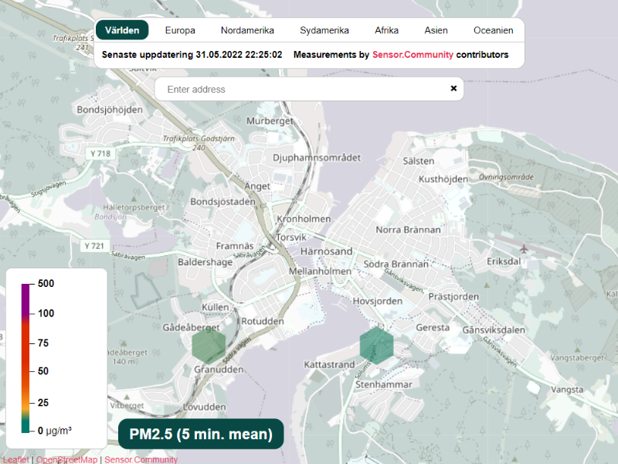Open the PM2.5 (5 min. mean) selector
The image size is (618, 464).
[x=201, y=435]
